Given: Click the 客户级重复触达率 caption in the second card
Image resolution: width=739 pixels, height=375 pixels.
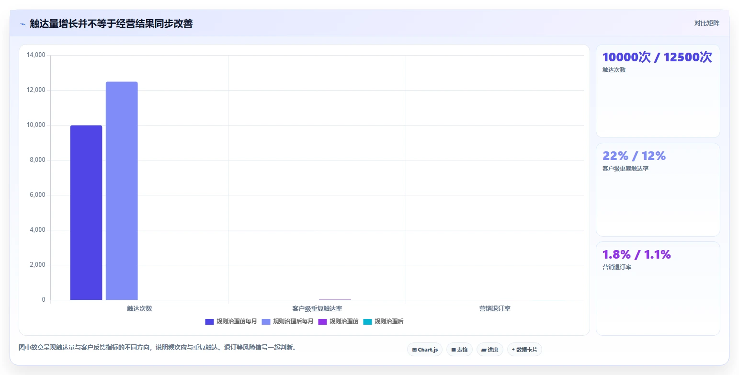Looking at the screenshot, I should click(625, 169).
